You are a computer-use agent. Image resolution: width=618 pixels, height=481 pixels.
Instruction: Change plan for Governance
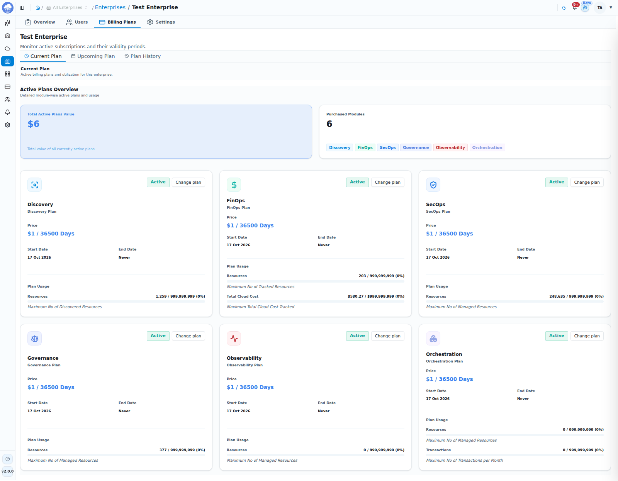(188, 336)
